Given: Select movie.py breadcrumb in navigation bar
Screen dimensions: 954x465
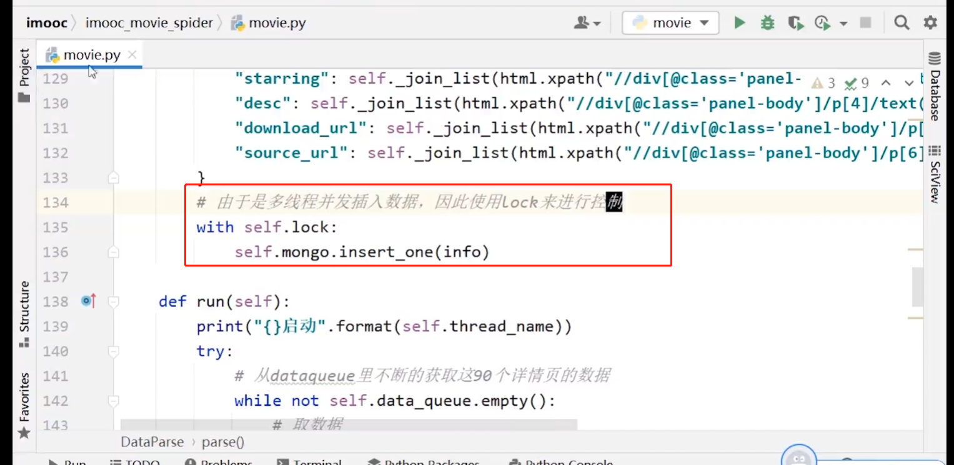Looking at the screenshot, I should click(x=269, y=23).
